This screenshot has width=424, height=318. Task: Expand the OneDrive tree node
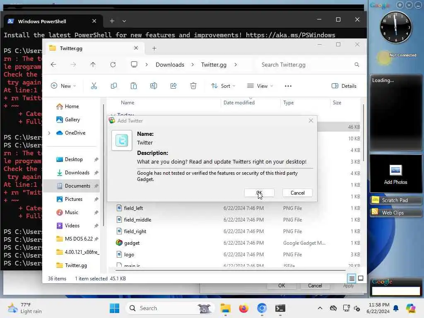point(49,133)
